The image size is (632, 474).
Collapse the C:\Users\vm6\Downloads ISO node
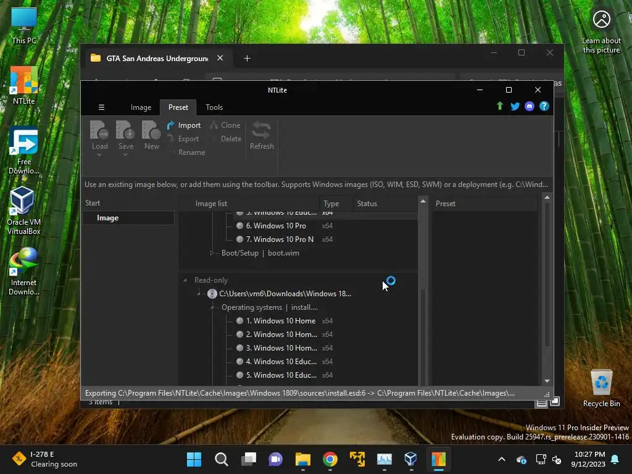click(198, 294)
